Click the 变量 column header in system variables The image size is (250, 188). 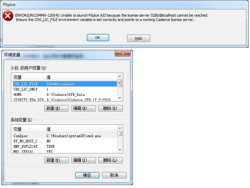point(29,129)
